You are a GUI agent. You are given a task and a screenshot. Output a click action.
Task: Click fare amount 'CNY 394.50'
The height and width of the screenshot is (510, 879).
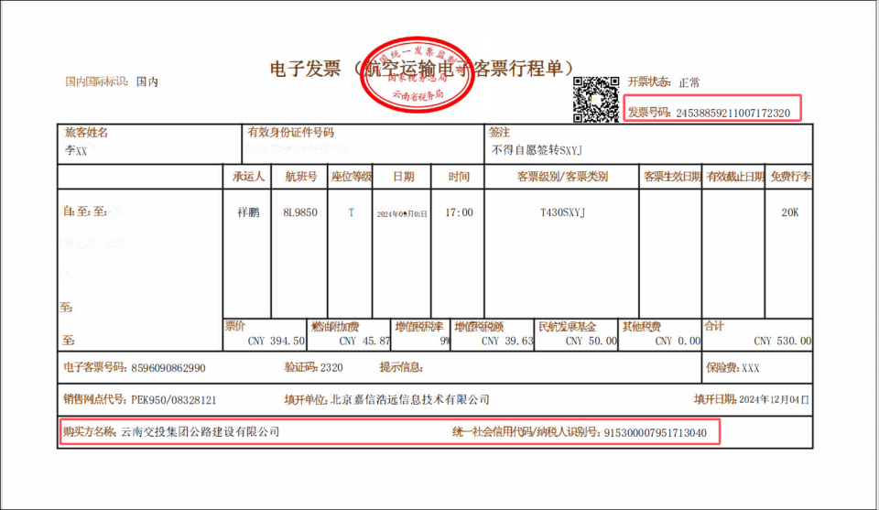point(277,341)
